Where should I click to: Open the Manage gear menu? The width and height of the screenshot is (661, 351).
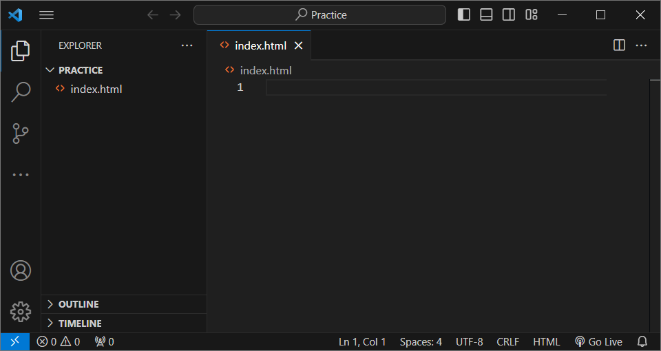click(x=20, y=312)
